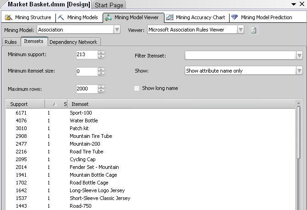Click the Filter Itemset text box
This screenshot has height=210, width=307.
click(241, 56)
